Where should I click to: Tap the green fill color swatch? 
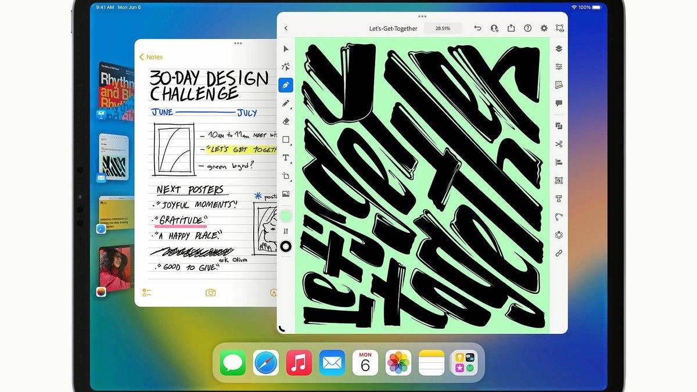tap(285, 215)
